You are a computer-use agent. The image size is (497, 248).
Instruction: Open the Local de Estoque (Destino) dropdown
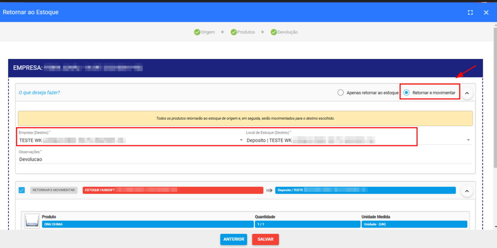[x=468, y=140]
